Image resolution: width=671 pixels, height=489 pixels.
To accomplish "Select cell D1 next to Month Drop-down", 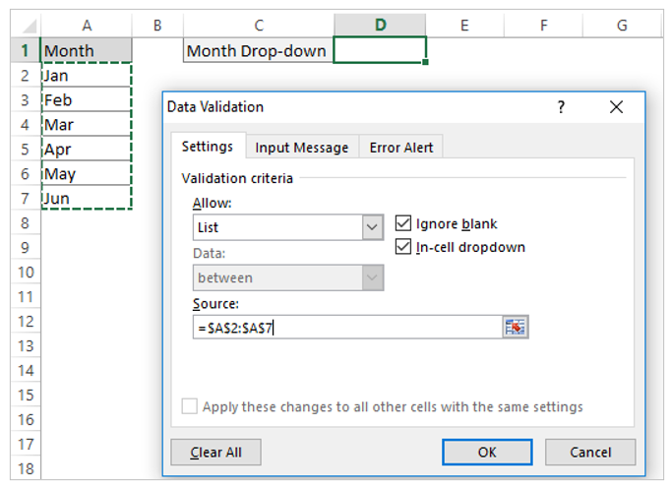I will pos(380,50).
